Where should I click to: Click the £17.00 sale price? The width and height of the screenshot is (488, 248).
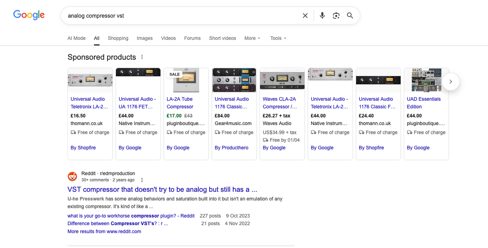tap(174, 116)
